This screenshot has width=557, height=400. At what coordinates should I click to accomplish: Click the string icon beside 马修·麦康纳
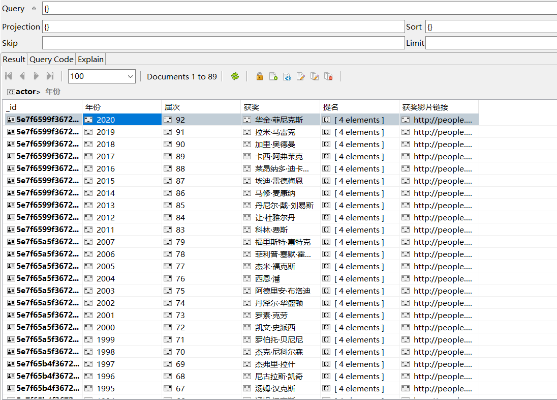click(247, 193)
